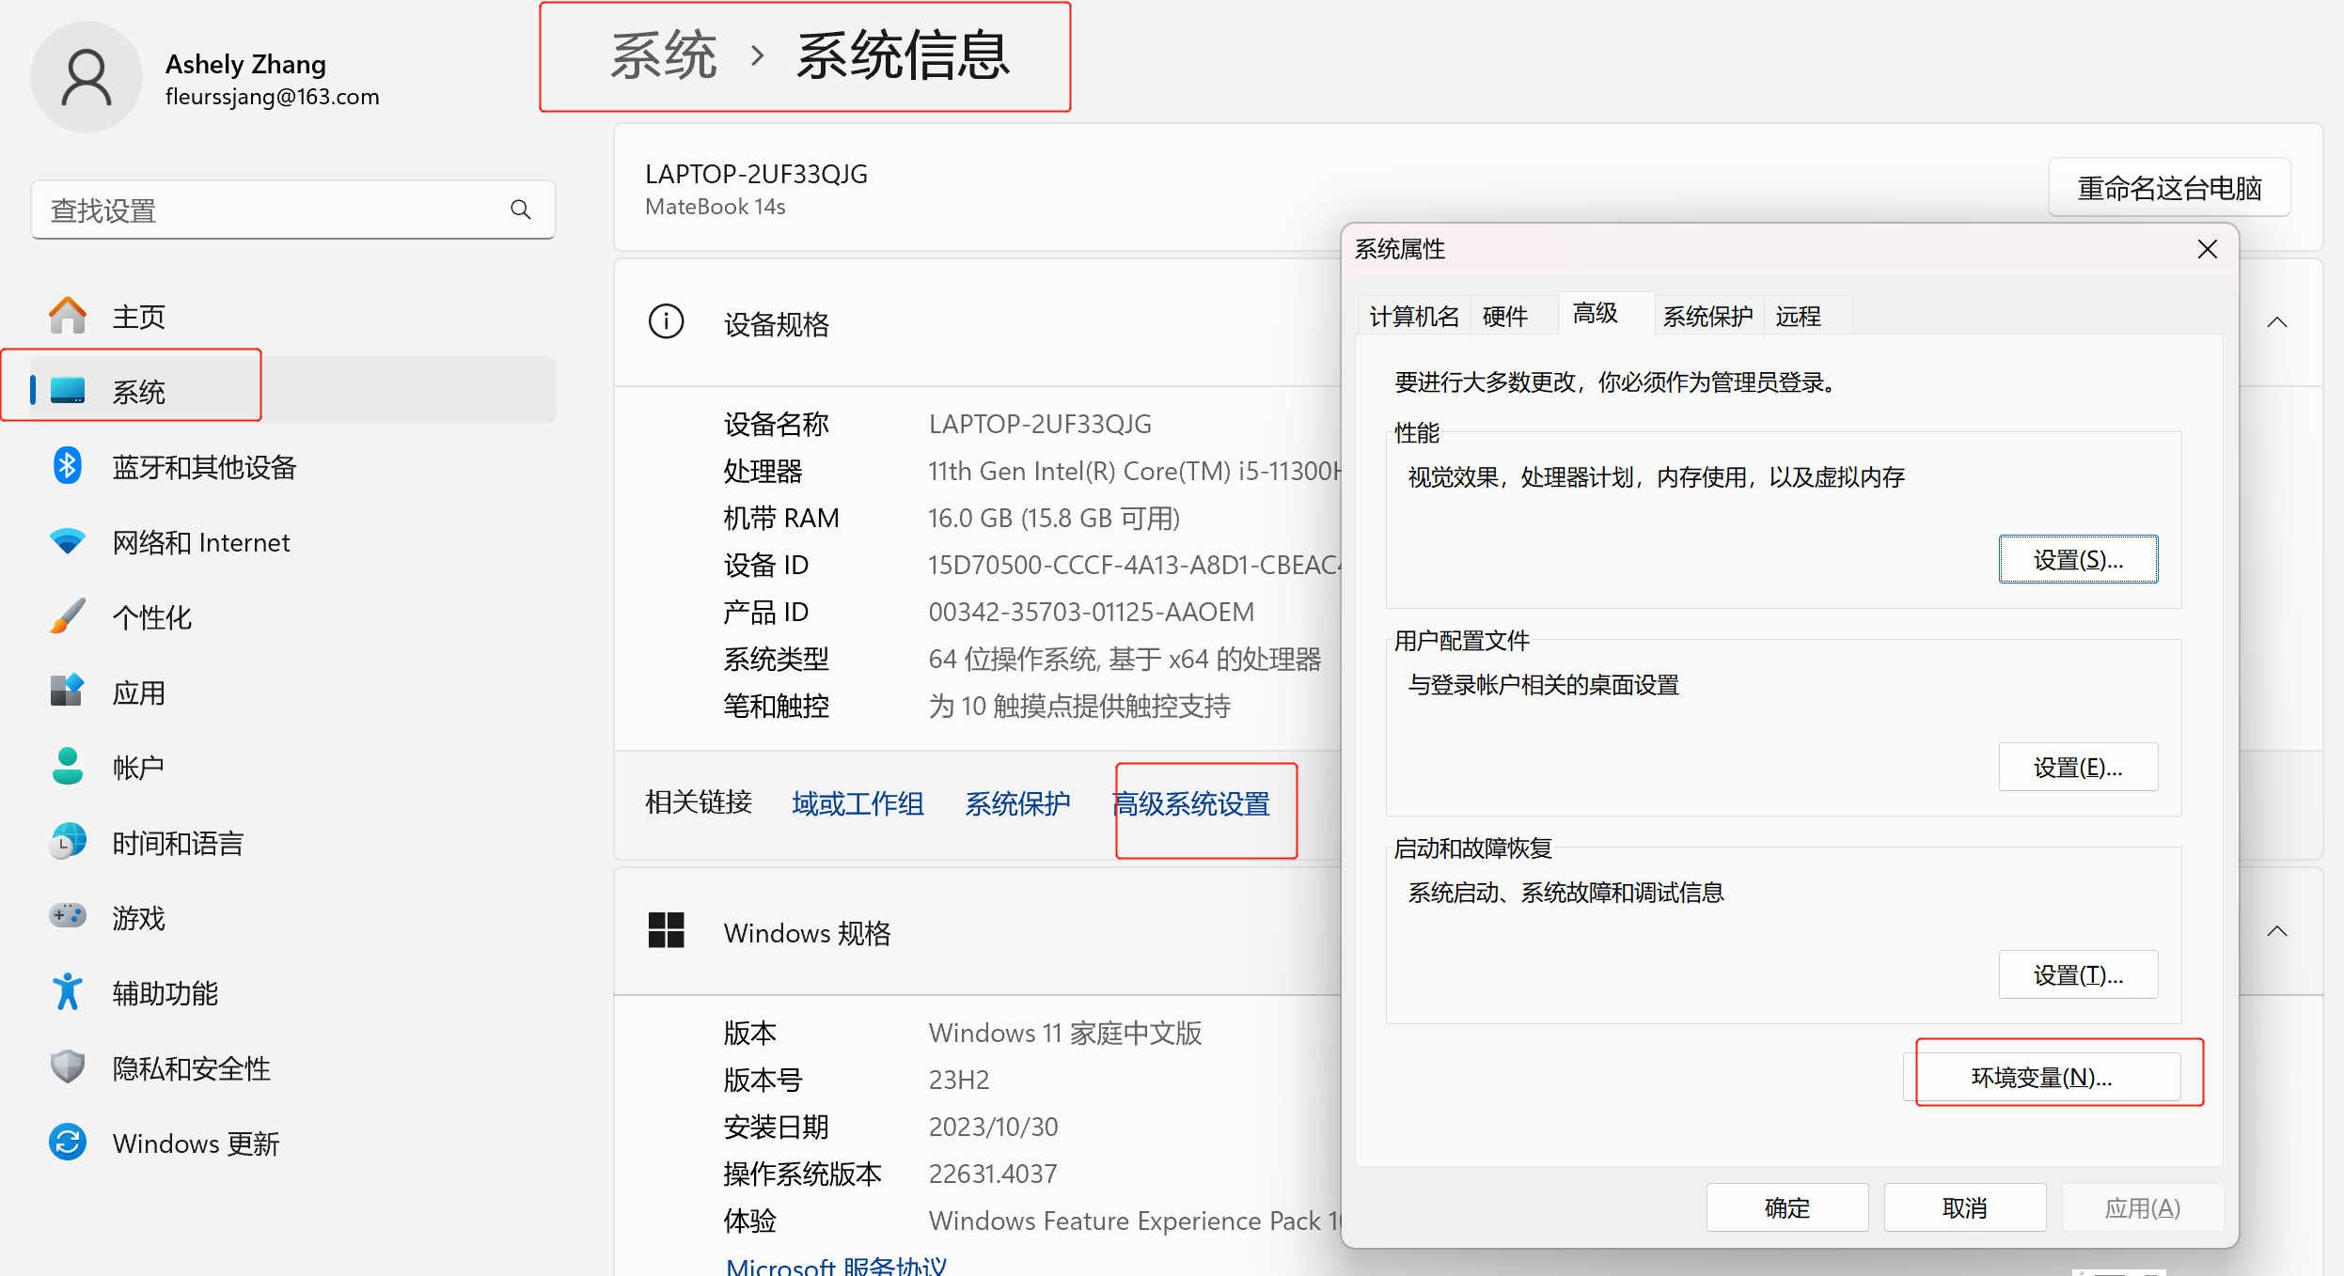Open the 远程 tab in System Properties

pyautogui.click(x=1798, y=317)
